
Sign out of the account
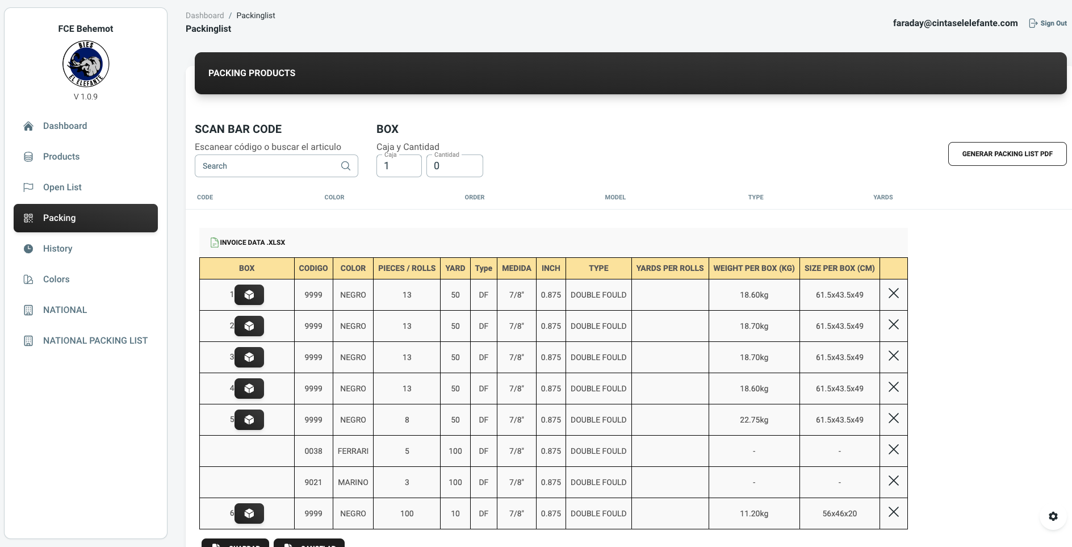[x=1048, y=23]
